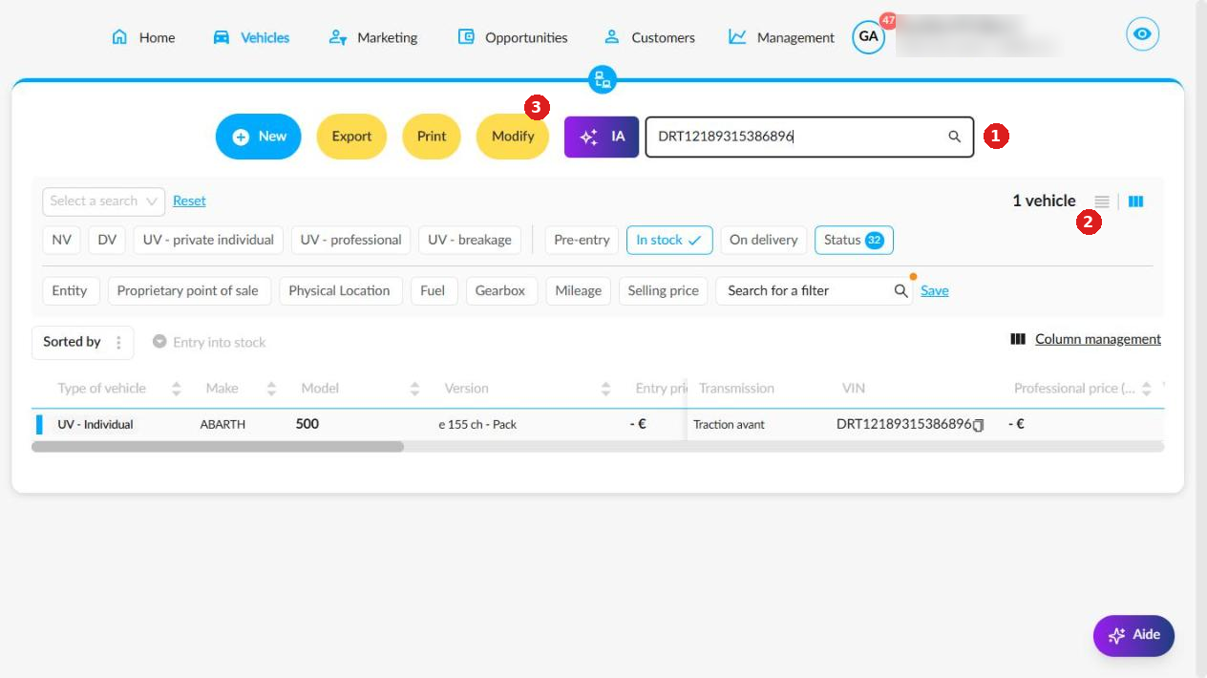The height and width of the screenshot is (678, 1207).
Task: Go to the Home menu
Action: (144, 37)
